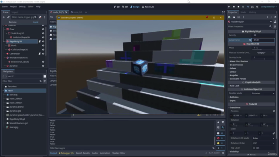This screenshot has width=279, height=157.
Task: Click the Jump Force value field
Action: [263, 40]
